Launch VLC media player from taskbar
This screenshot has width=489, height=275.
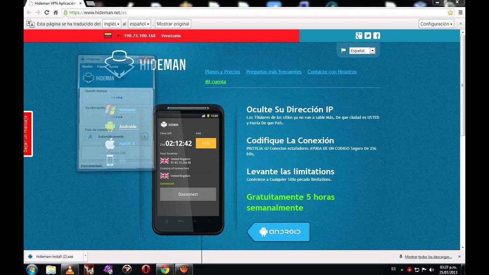[x=70, y=269]
